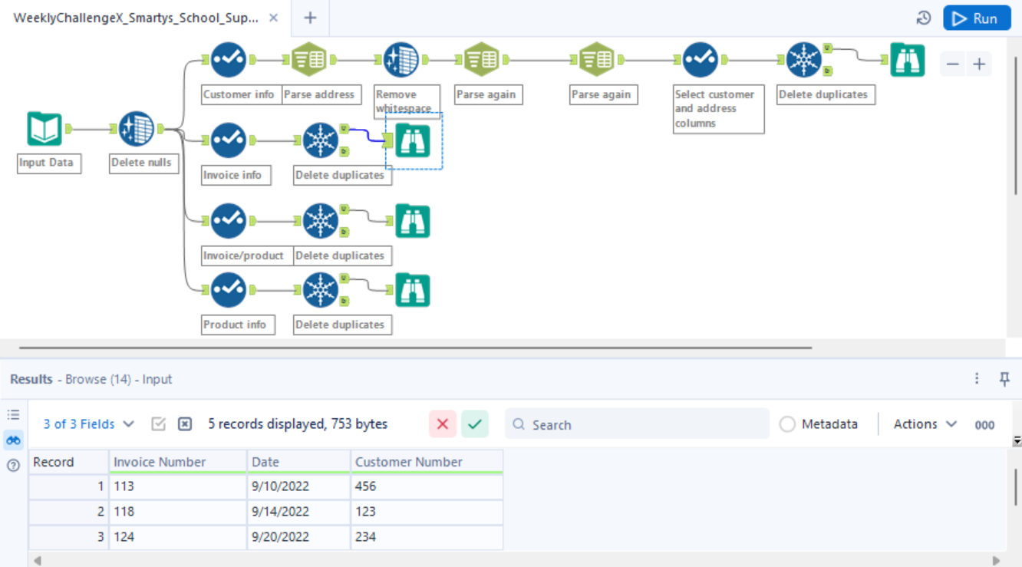Viewport: 1022px width, 567px height.
Task: Click the Parse address tool icon
Action: click(x=309, y=60)
